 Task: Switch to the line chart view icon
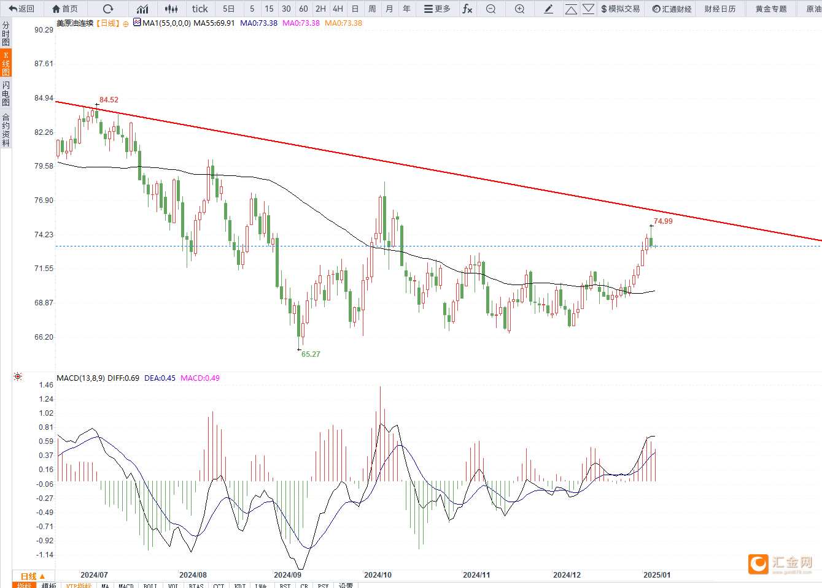pyautogui.click(x=142, y=9)
